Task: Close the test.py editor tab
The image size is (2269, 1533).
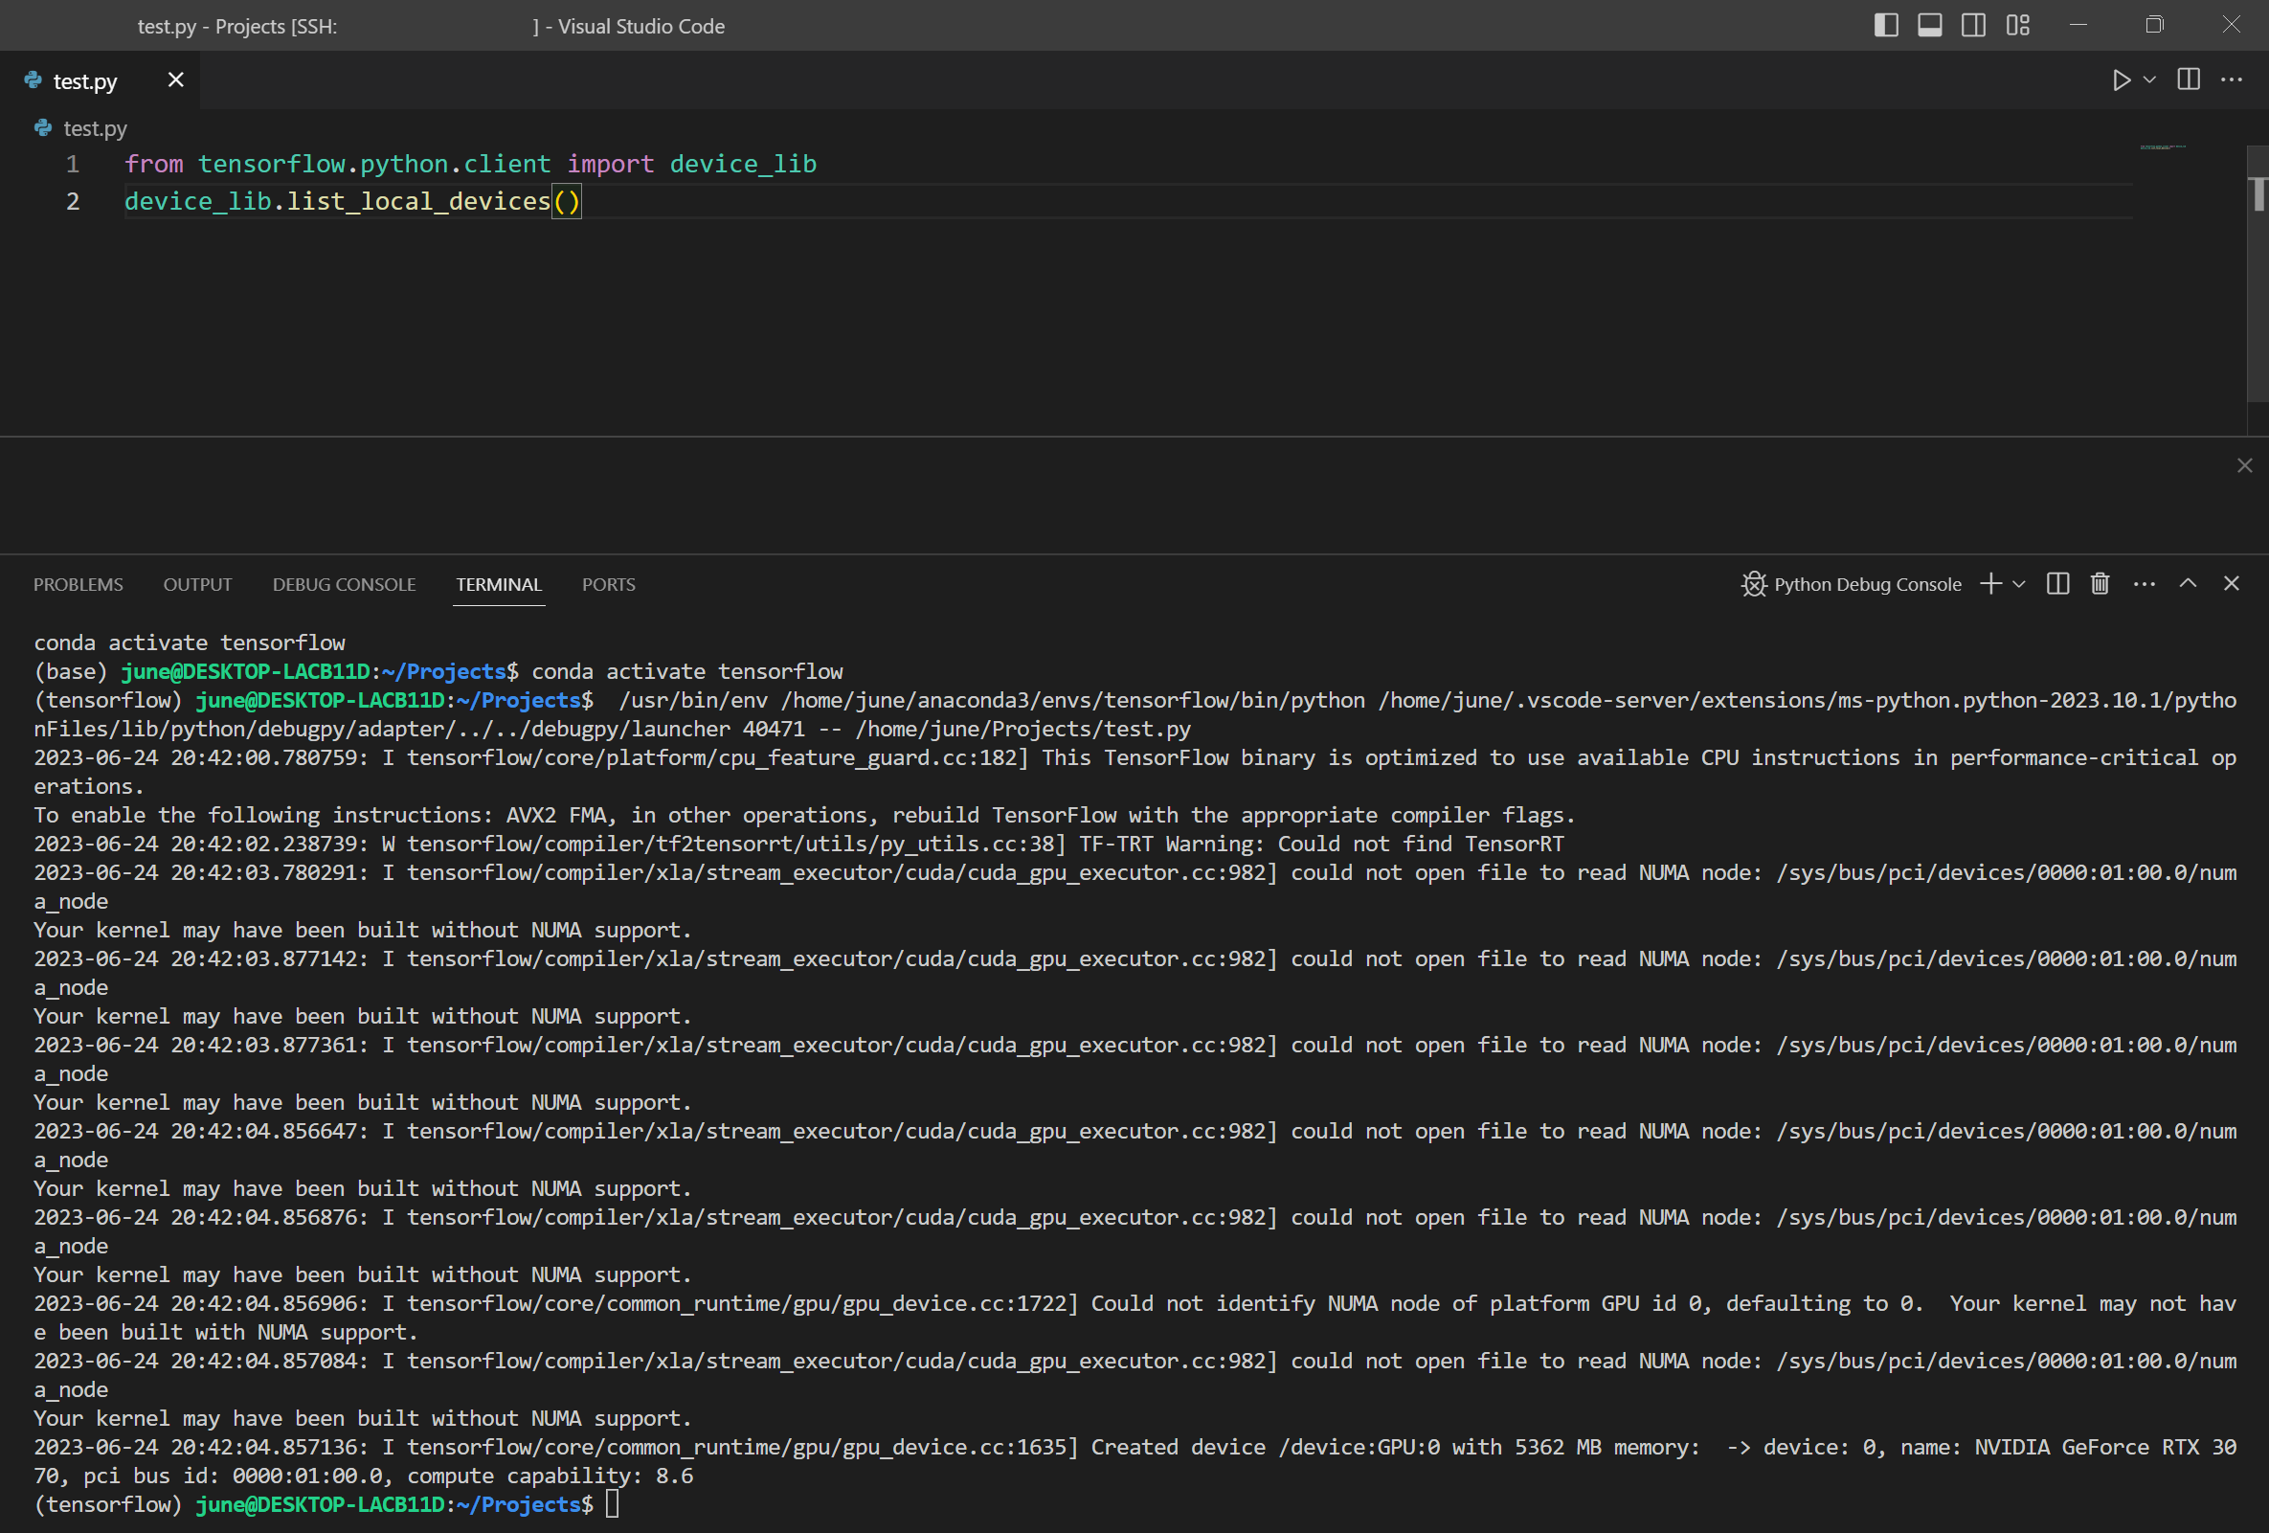Action: pos(176,80)
